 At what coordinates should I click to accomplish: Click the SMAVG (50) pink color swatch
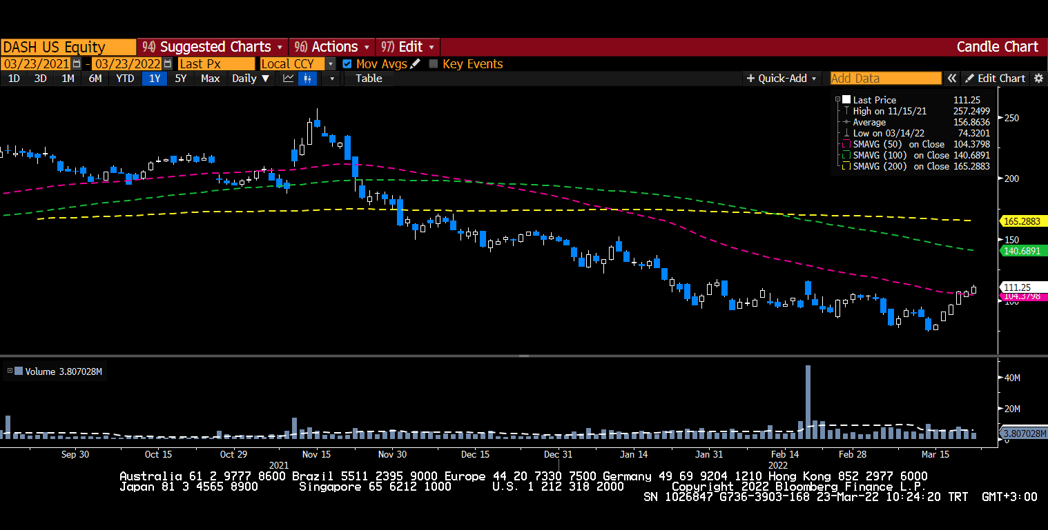click(x=846, y=144)
